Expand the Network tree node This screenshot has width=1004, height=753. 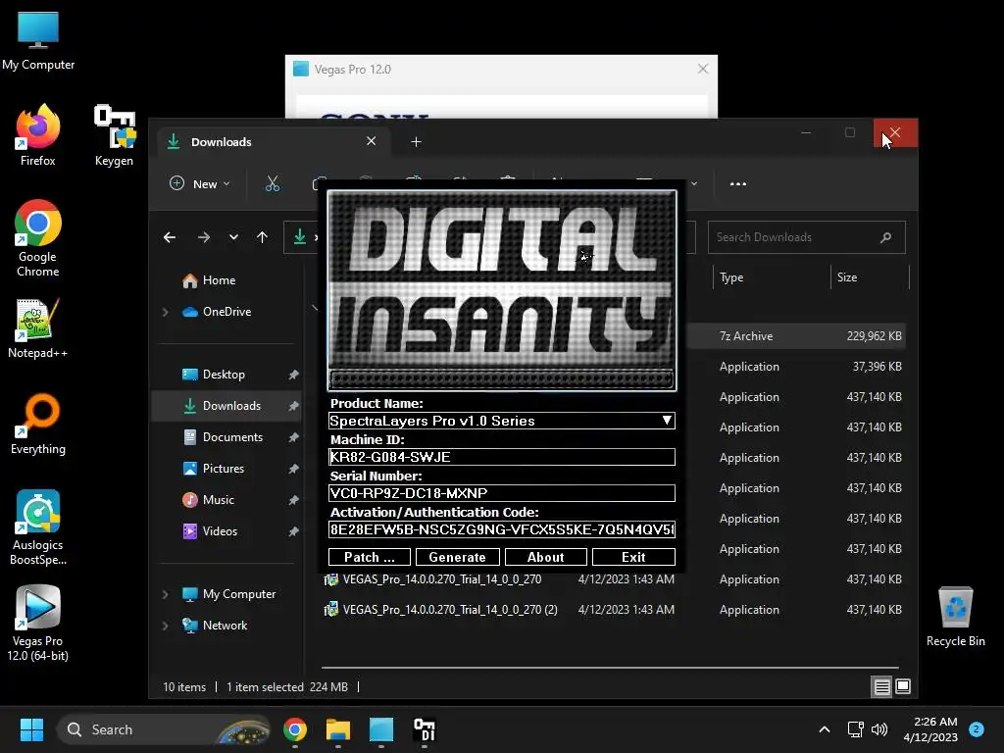pos(165,626)
